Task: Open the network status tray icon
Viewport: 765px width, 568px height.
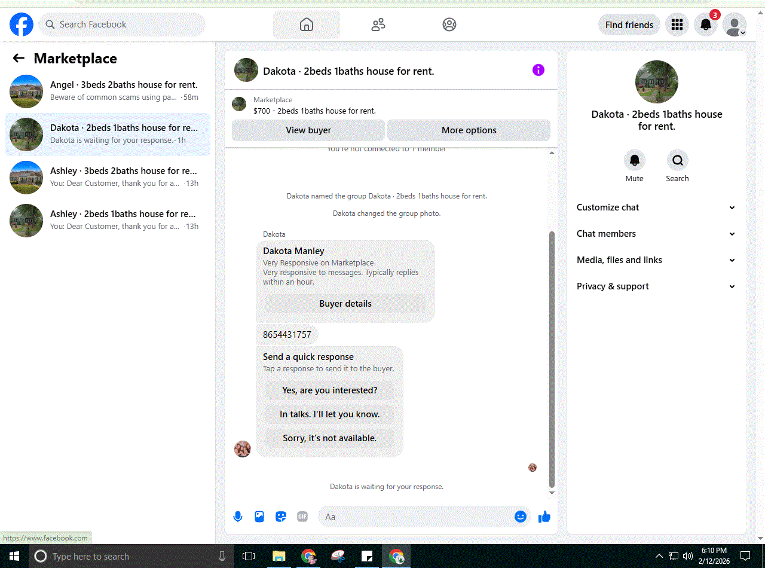Action: click(674, 556)
